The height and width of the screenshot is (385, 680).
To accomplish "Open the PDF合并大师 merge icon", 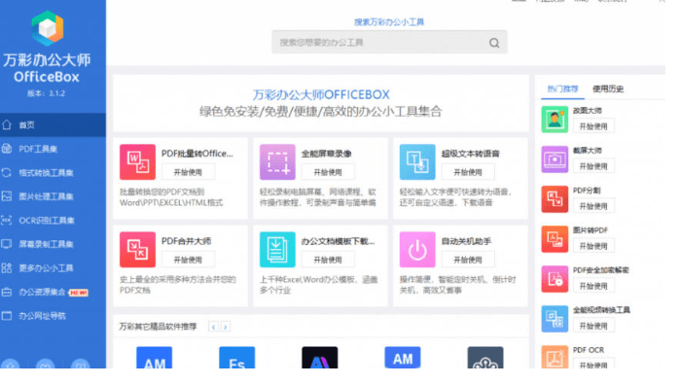I will point(137,250).
